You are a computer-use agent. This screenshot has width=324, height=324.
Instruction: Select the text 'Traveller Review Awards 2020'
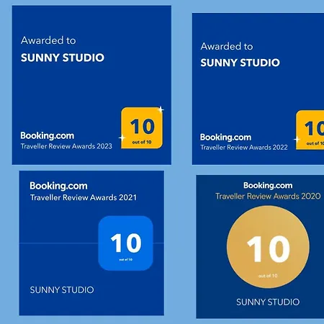[x=268, y=196]
